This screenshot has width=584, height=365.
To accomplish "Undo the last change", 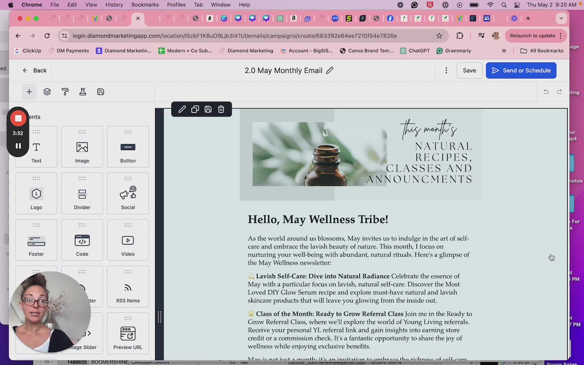I will pyautogui.click(x=546, y=92).
